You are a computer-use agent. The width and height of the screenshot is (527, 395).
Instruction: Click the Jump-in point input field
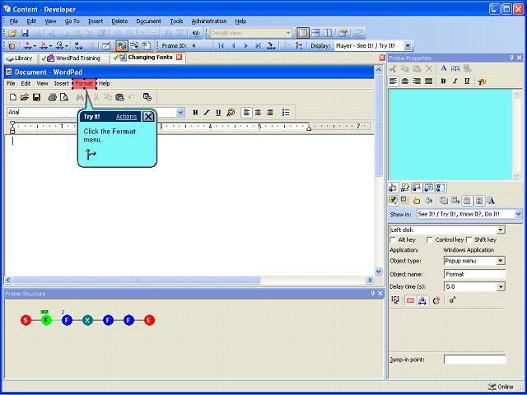tap(474, 360)
